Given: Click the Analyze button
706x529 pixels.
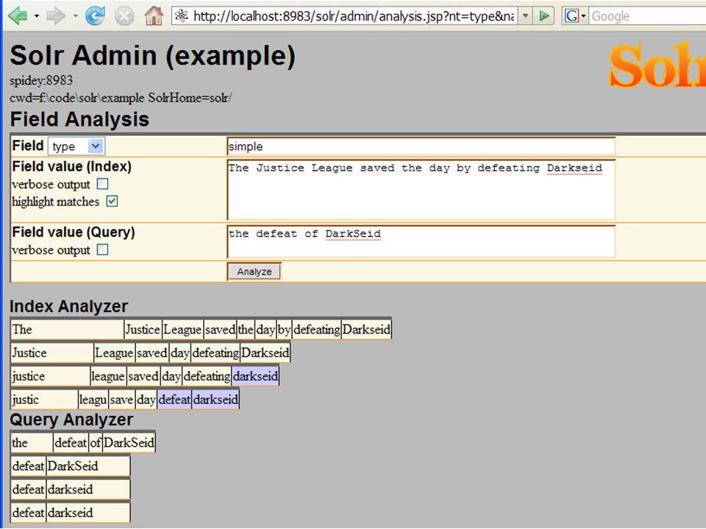Looking at the screenshot, I should (254, 271).
